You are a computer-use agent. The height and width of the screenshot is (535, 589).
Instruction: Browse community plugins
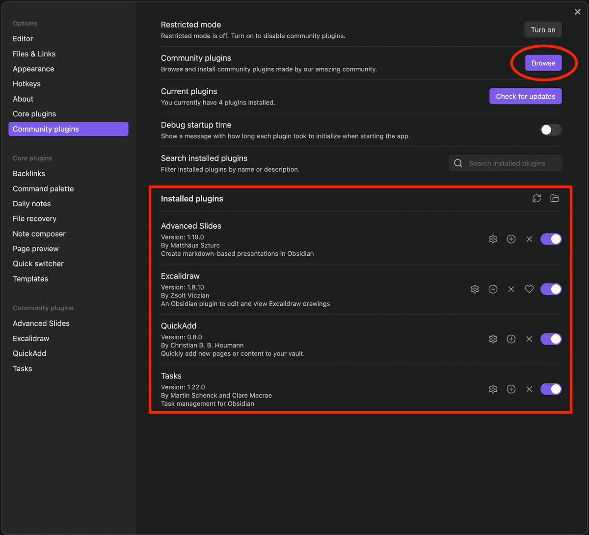pyautogui.click(x=543, y=63)
